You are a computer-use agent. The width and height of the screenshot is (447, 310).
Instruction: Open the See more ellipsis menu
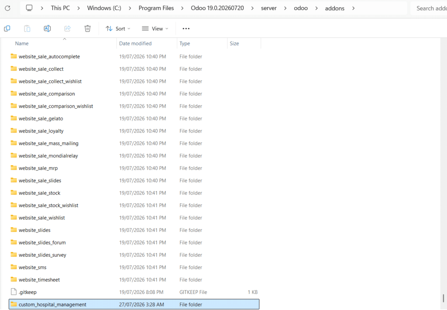pyautogui.click(x=186, y=28)
